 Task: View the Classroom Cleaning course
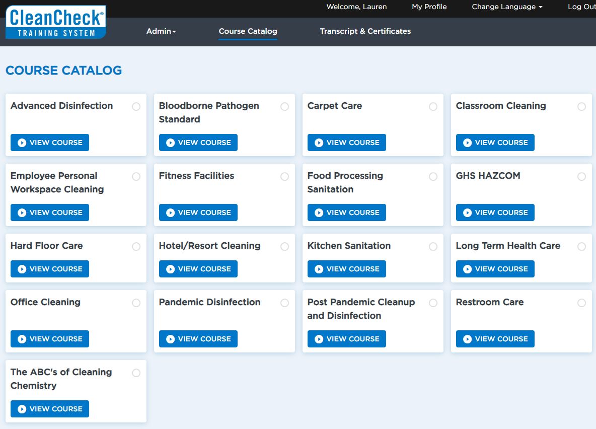click(x=495, y=142)
